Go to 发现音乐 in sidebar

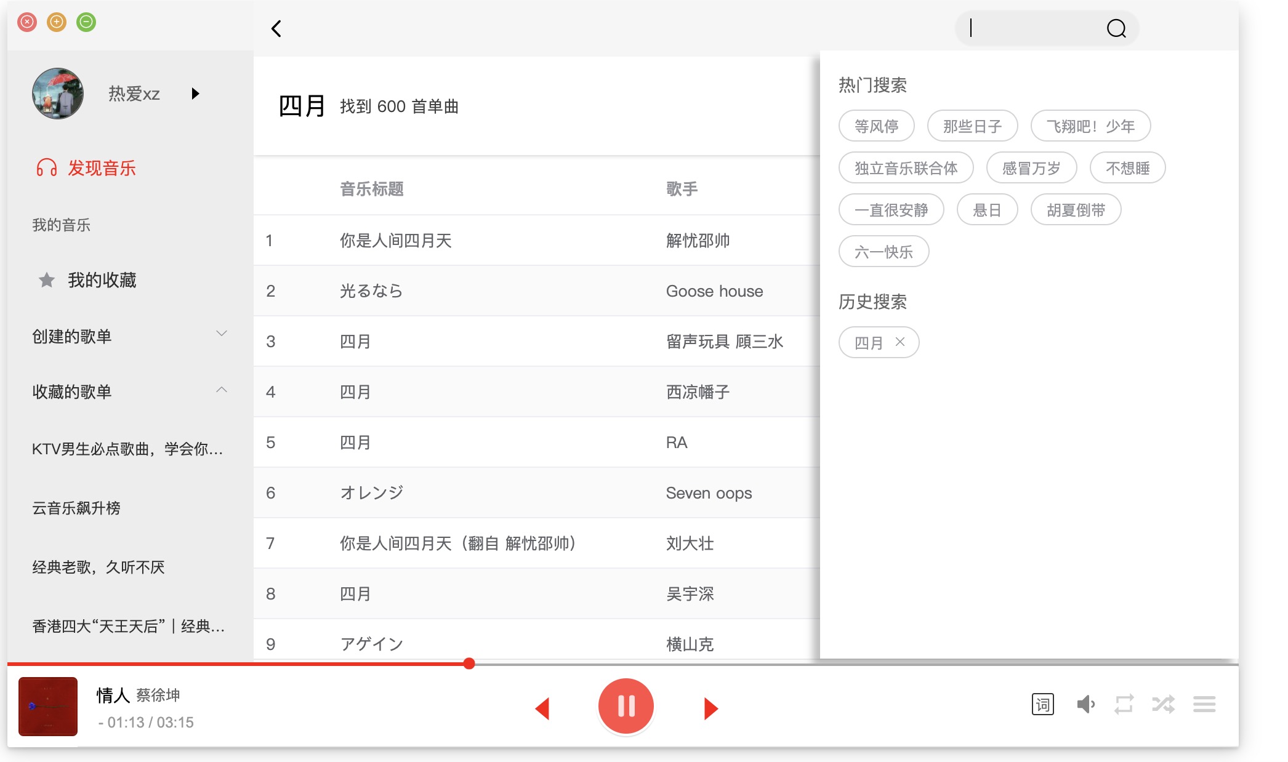pos(102,168)
